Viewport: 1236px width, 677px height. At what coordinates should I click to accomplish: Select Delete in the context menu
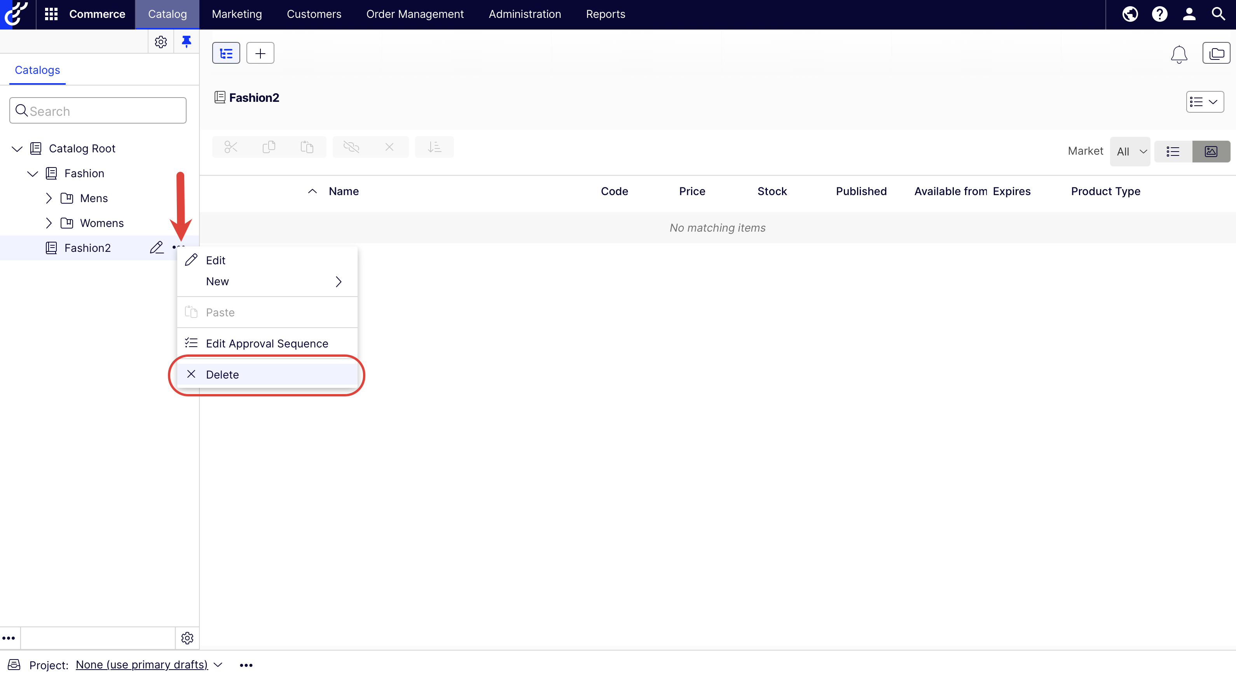[x=222, y=374]
